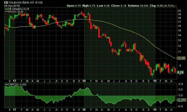Screen dimensions: 187x112
Task: Click the Close 8.19 header value
Action: pyautogui.click(x=119, y=6)
